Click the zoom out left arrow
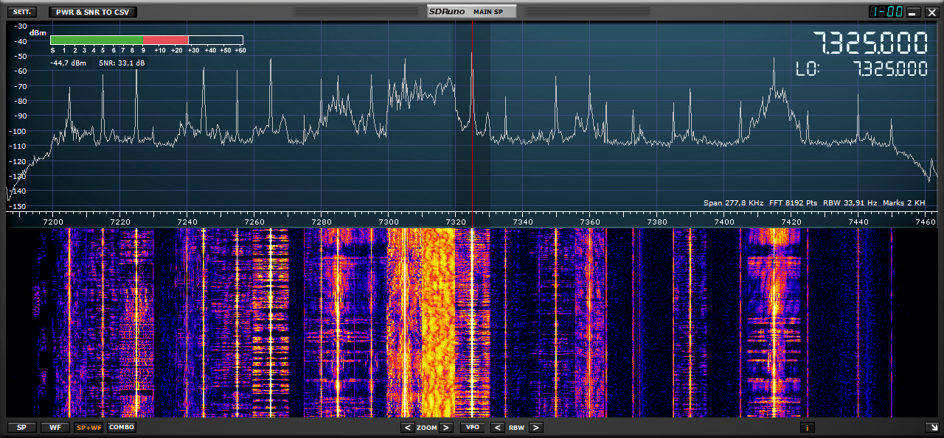 [x=407, y=428]
